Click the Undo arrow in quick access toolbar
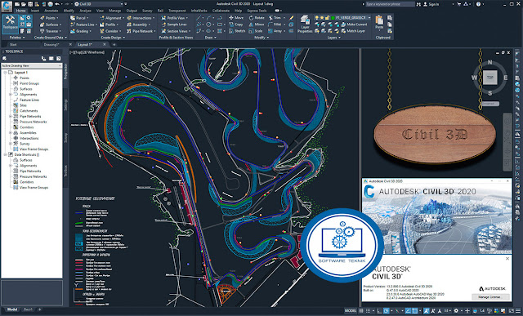The image size is (523, 316). [57, 4]
